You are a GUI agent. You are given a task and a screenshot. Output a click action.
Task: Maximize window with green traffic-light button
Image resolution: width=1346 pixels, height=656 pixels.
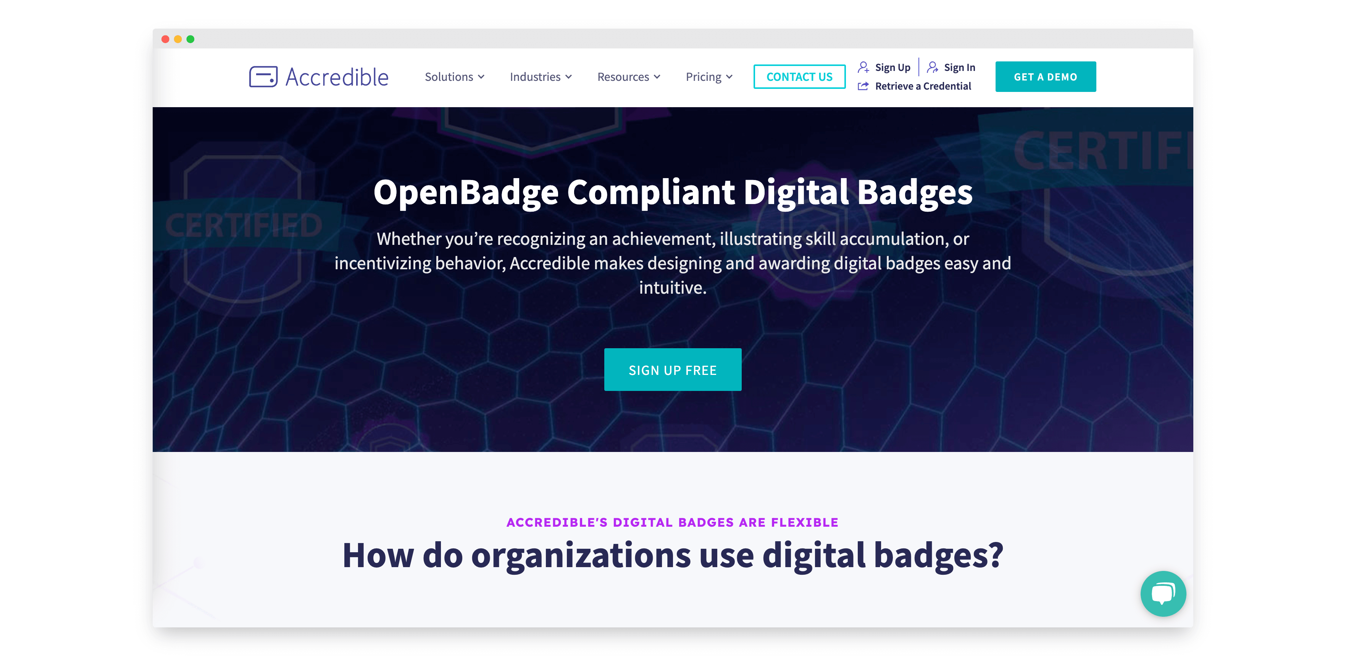click(190, 39)
